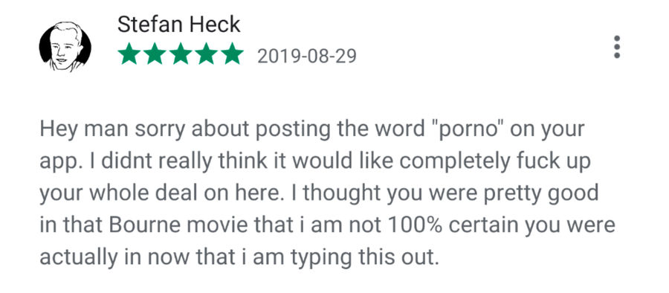This screenshot has width=669, height=293.
Task: Click the third green rating star
Action: pos(181,54)
